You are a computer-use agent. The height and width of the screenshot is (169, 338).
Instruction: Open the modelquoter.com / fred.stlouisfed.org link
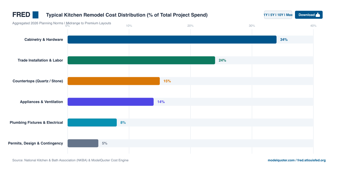(x=297, y=160)
